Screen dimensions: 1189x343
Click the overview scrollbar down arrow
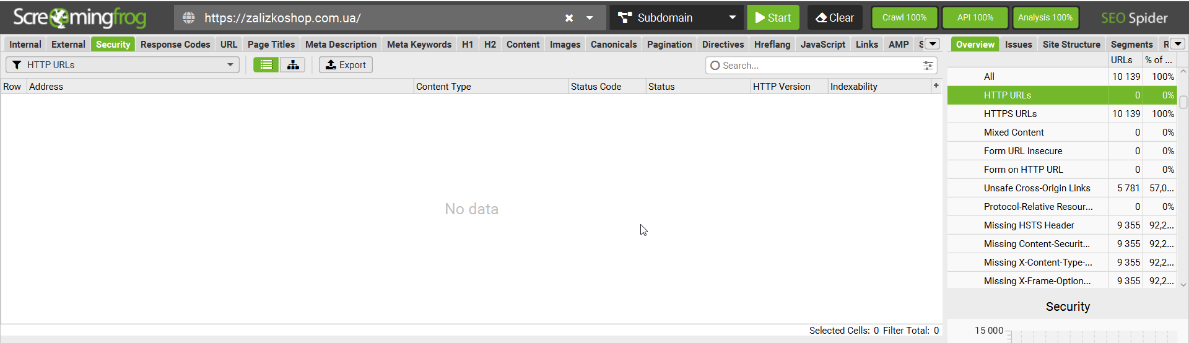[x=1183, y=284]
